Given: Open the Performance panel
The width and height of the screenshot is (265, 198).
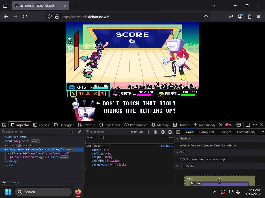Looking at the screenshot, I should (136, 125).
